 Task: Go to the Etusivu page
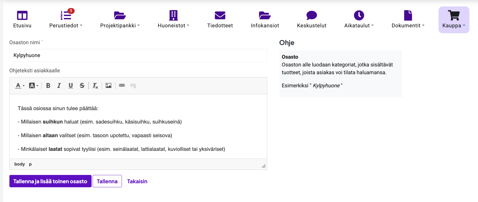point(22,20)
